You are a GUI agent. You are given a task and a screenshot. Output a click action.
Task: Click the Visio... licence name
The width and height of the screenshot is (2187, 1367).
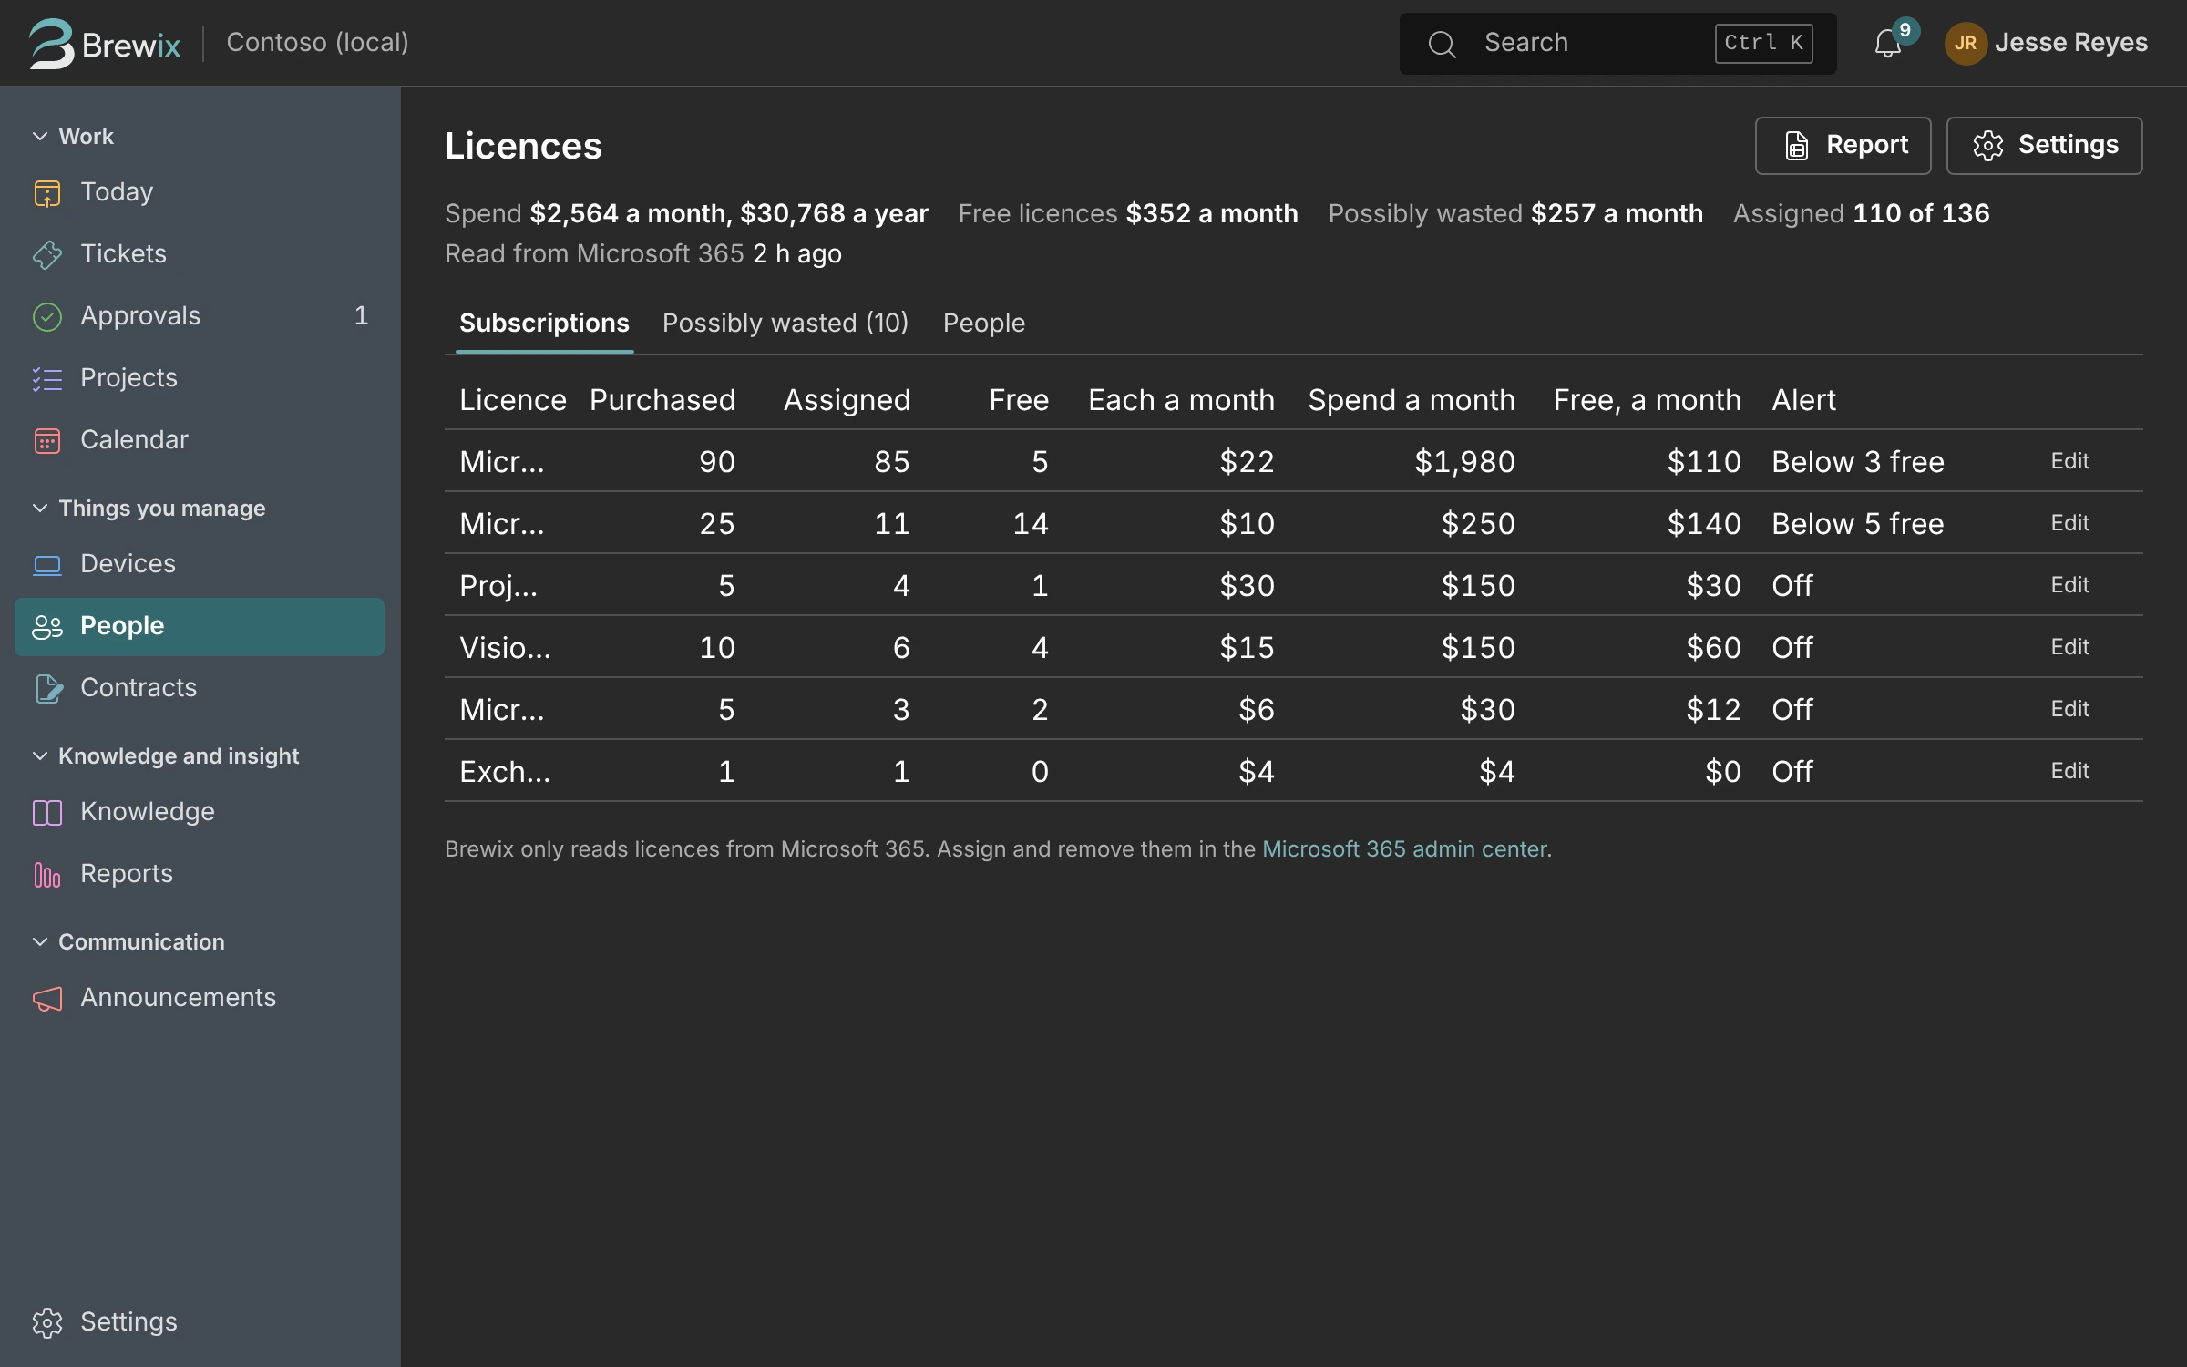[x=505, y=648]
